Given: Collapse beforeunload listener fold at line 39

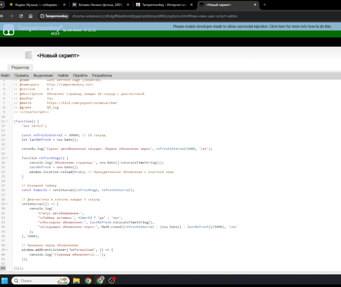Looking at the screenshot, I should 7,250.
